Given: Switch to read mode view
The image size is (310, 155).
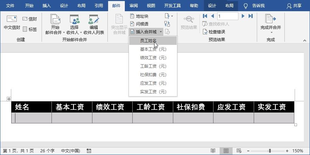Looking at the screenshot, I should click(213, 151).
